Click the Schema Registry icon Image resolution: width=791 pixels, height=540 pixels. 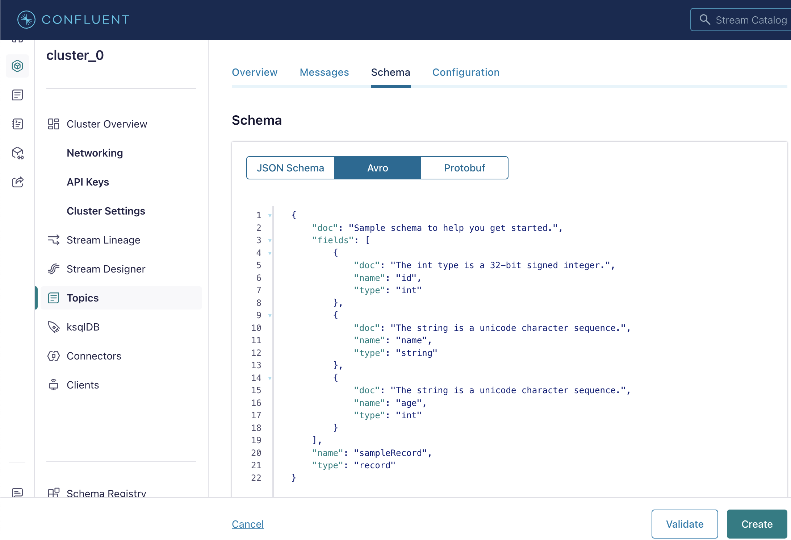click(x=54, y=493)
